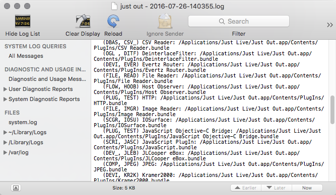Click the JavaScript Objective-C Bridge log entry
Viewport: 336px width, 195px height.
pos(207,134)
